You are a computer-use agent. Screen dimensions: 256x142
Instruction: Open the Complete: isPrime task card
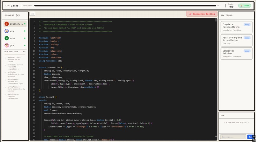click(x=236, y=53)
